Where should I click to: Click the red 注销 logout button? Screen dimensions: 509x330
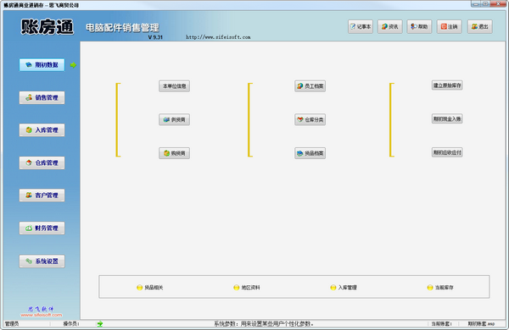pyautogui.click(x=450, y=26)
